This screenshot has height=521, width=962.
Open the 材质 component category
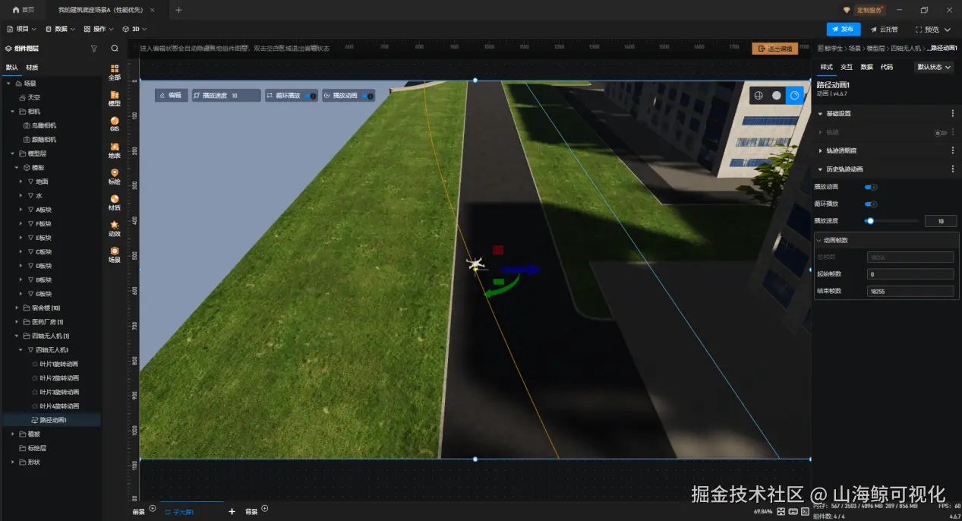click(115, 203)
